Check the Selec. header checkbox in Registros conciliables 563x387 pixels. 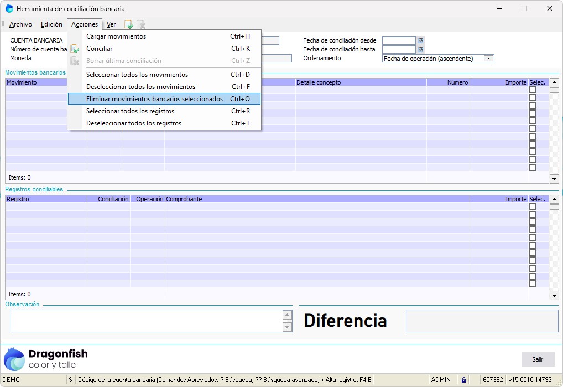[532, 207]
